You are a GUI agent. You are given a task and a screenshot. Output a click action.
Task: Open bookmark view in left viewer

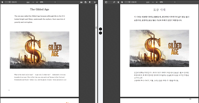[90, 2]
